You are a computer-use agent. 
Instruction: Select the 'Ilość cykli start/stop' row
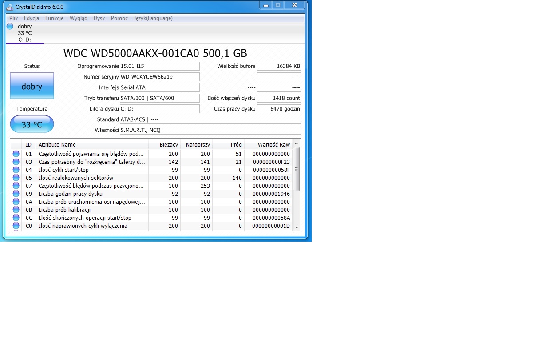click(151, 170)
